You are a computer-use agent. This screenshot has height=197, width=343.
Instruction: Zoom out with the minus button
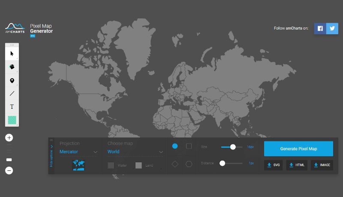pyautogui.click(x=9, y=170)
